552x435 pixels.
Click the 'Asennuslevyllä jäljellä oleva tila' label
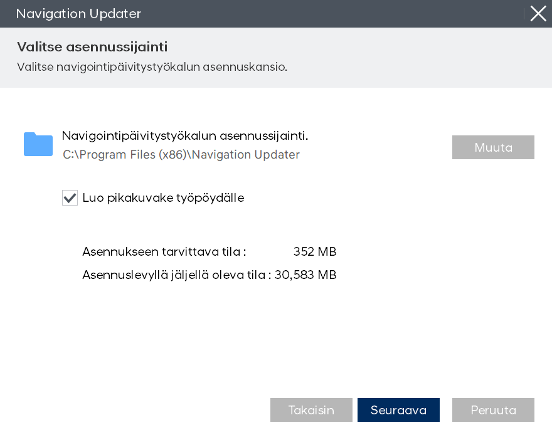176,275
